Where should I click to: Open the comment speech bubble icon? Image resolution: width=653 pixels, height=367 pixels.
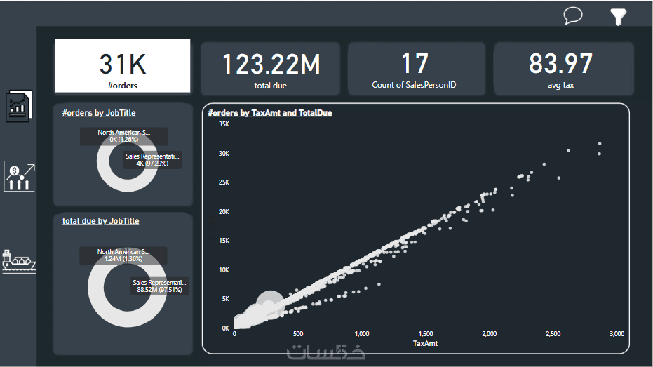click(x=573, y=16)
